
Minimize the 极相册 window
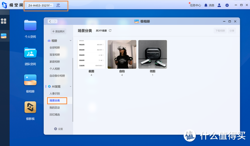[x=224, y=21]
